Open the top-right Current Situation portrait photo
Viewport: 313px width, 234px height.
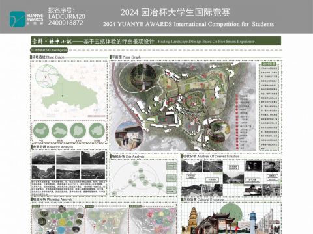[272, 166]
